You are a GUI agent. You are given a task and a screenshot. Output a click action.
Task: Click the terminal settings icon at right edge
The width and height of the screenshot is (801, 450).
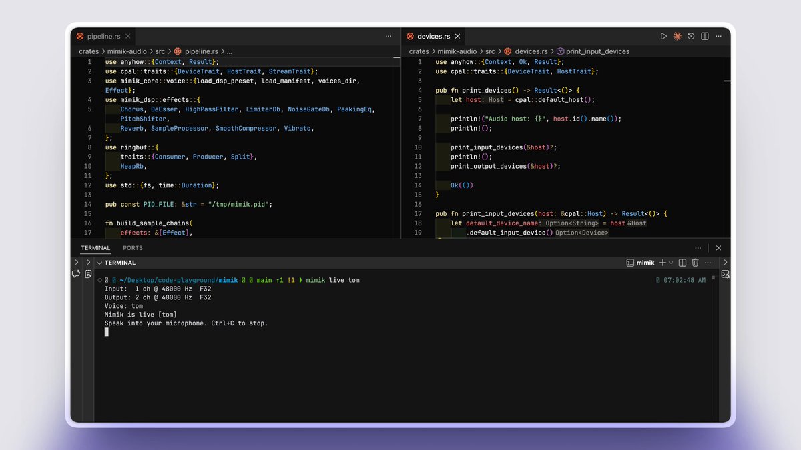click(x=726, y=274)
